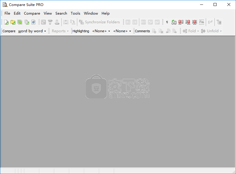Image resolution: width=236 pixels, height=174 pixels.
Task: Open the first Highlighting <None> dropdown
Action: tap(101, 31)
